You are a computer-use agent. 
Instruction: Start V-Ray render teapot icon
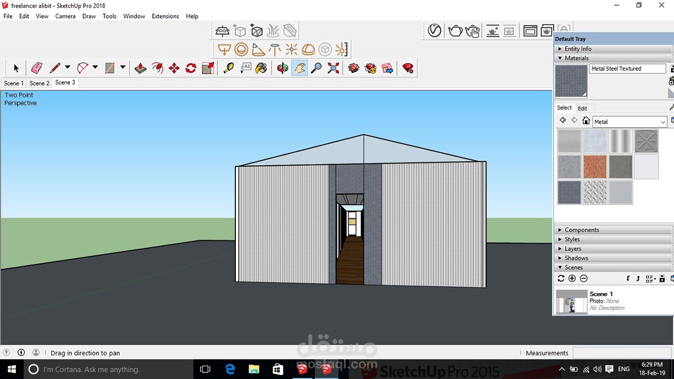(455, 31)
